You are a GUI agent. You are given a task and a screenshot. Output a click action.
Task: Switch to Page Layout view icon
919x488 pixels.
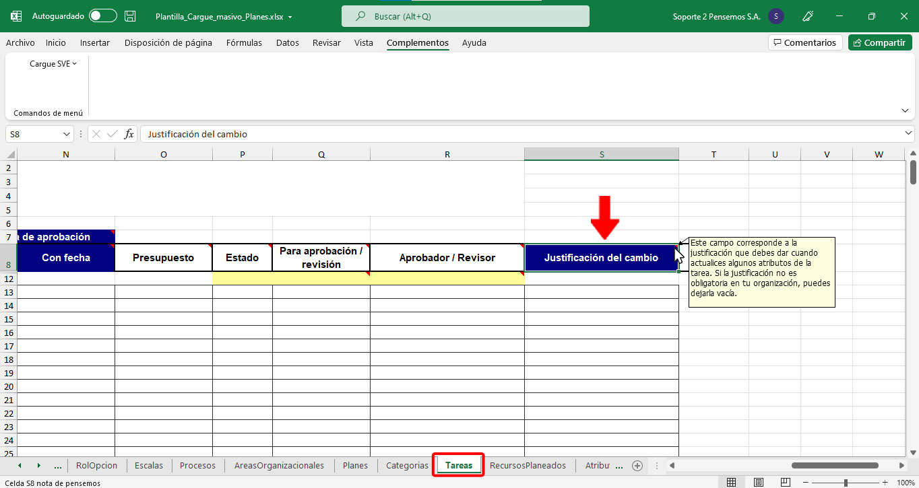(759, 482)
